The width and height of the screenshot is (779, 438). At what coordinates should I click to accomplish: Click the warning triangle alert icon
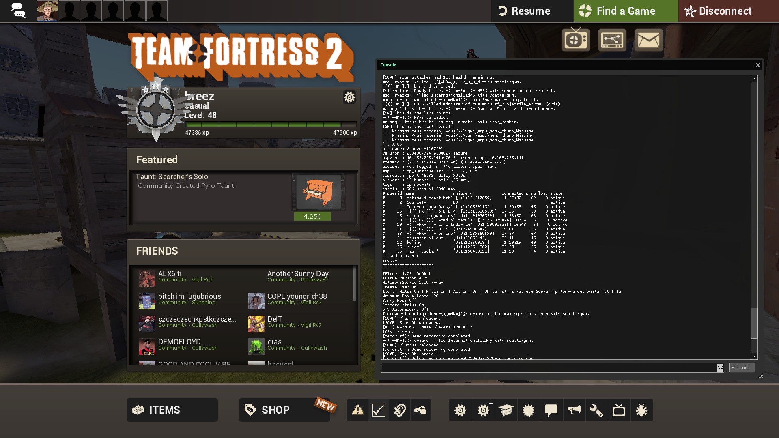pyautogui.click(x=357, y=410)
